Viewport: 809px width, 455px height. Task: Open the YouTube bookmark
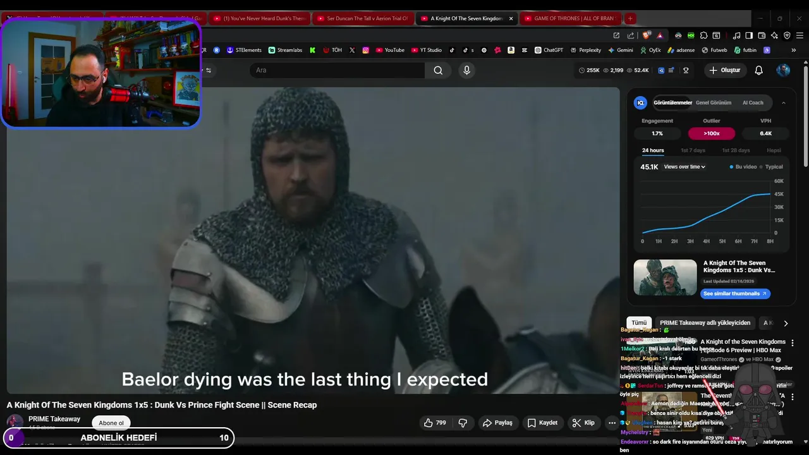pos(390,50)
